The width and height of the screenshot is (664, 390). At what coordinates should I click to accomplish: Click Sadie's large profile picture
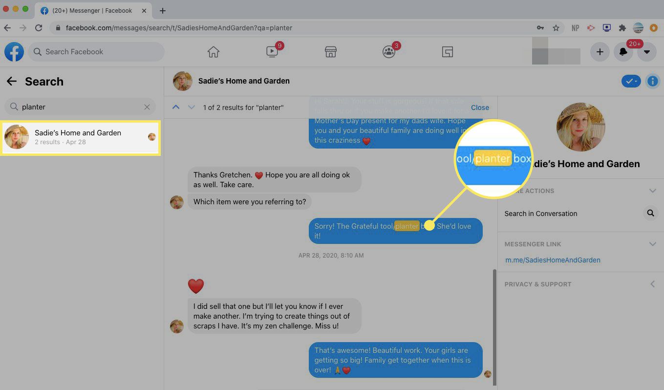point(581,127)
